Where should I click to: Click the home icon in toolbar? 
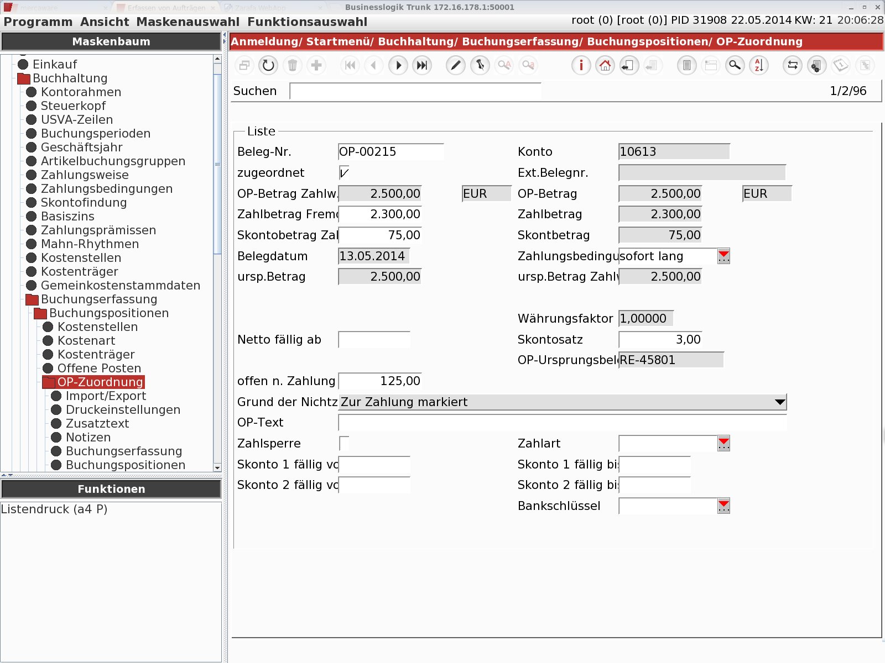coord(605,65)
